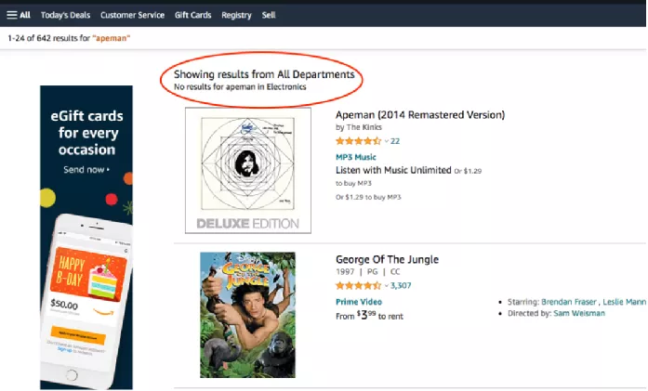
Task: Click the eGift cards advertisement banner
Action: tap(86, 237)
